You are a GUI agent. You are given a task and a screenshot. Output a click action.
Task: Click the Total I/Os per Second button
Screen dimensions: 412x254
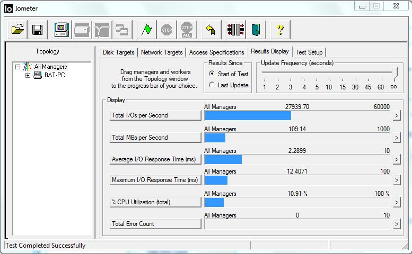point(155,115)
